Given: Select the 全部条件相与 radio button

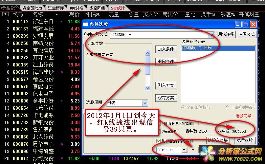Looking at the screenshot, I should pos(183,107).
